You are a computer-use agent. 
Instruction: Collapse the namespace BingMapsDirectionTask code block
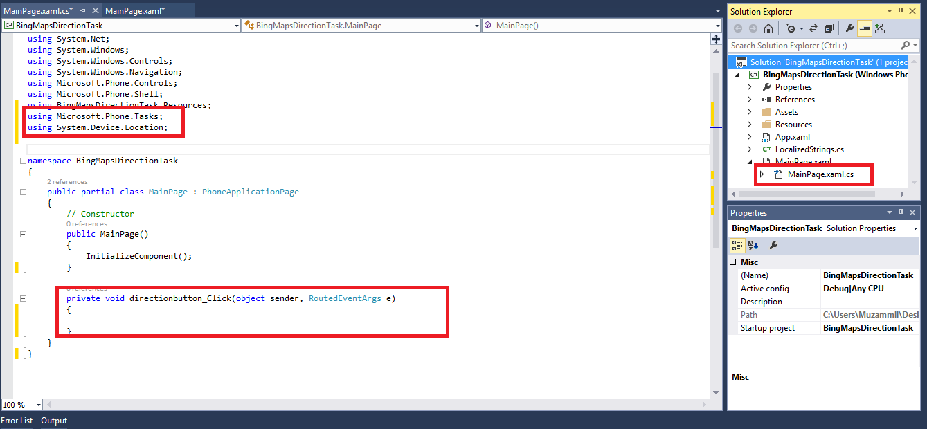(23, 161)
